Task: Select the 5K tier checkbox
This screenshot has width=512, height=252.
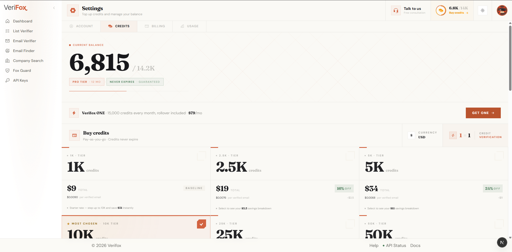Action: pos(499,156)
